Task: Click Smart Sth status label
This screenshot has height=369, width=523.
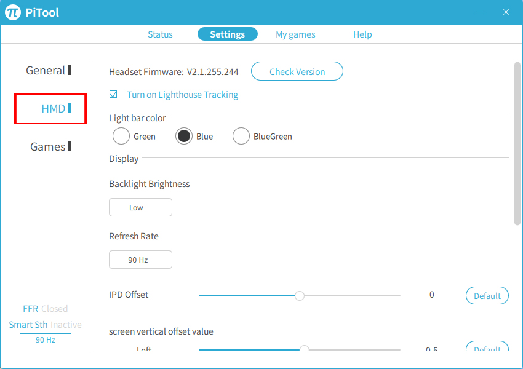Action: (x=28, y=325)
